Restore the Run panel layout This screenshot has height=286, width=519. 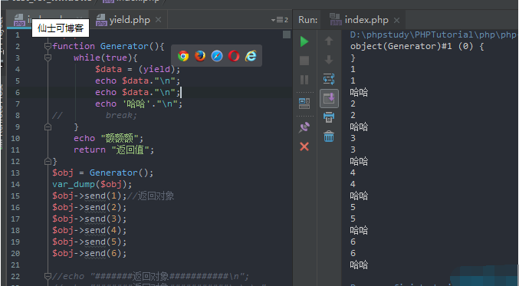(x=304, y=104)
